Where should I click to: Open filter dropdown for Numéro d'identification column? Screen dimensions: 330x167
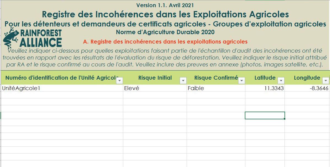(120, 80)
